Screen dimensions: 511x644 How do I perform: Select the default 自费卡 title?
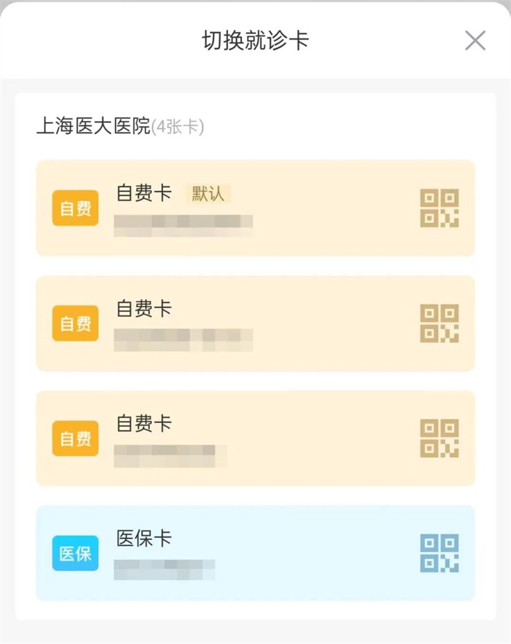point(144,193)
